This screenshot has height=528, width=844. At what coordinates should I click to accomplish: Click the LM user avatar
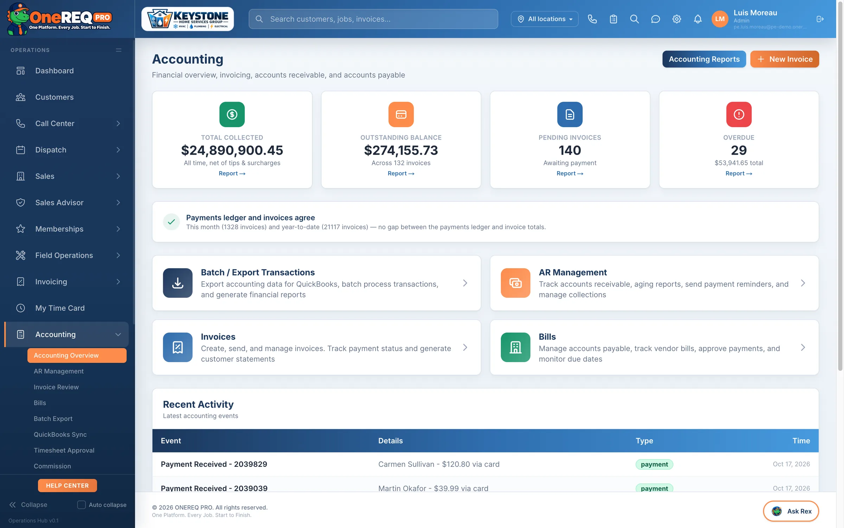(x=720, y=19)
